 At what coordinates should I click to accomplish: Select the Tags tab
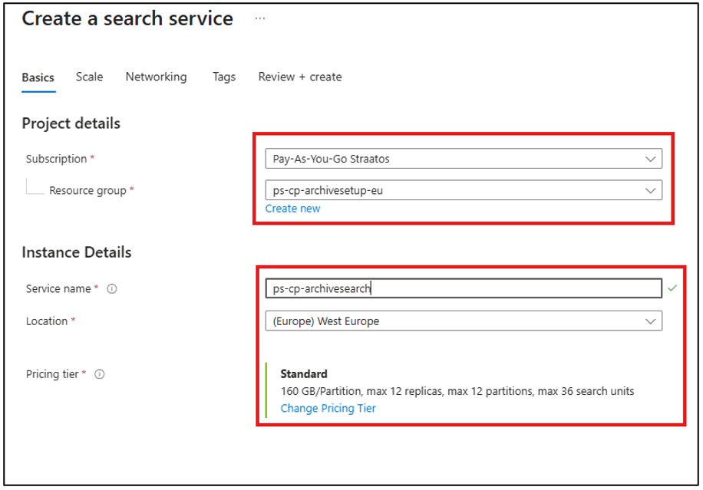224,77
